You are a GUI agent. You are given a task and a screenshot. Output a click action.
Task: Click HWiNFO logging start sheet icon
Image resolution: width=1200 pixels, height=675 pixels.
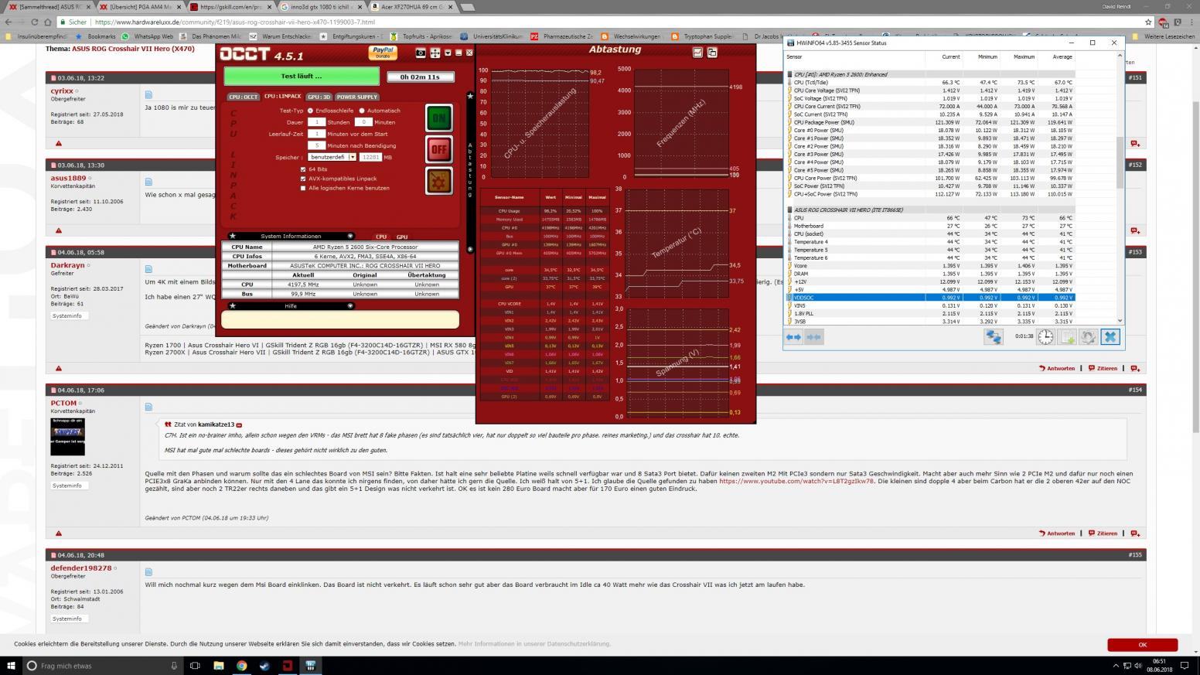[x=1067, y=337]
